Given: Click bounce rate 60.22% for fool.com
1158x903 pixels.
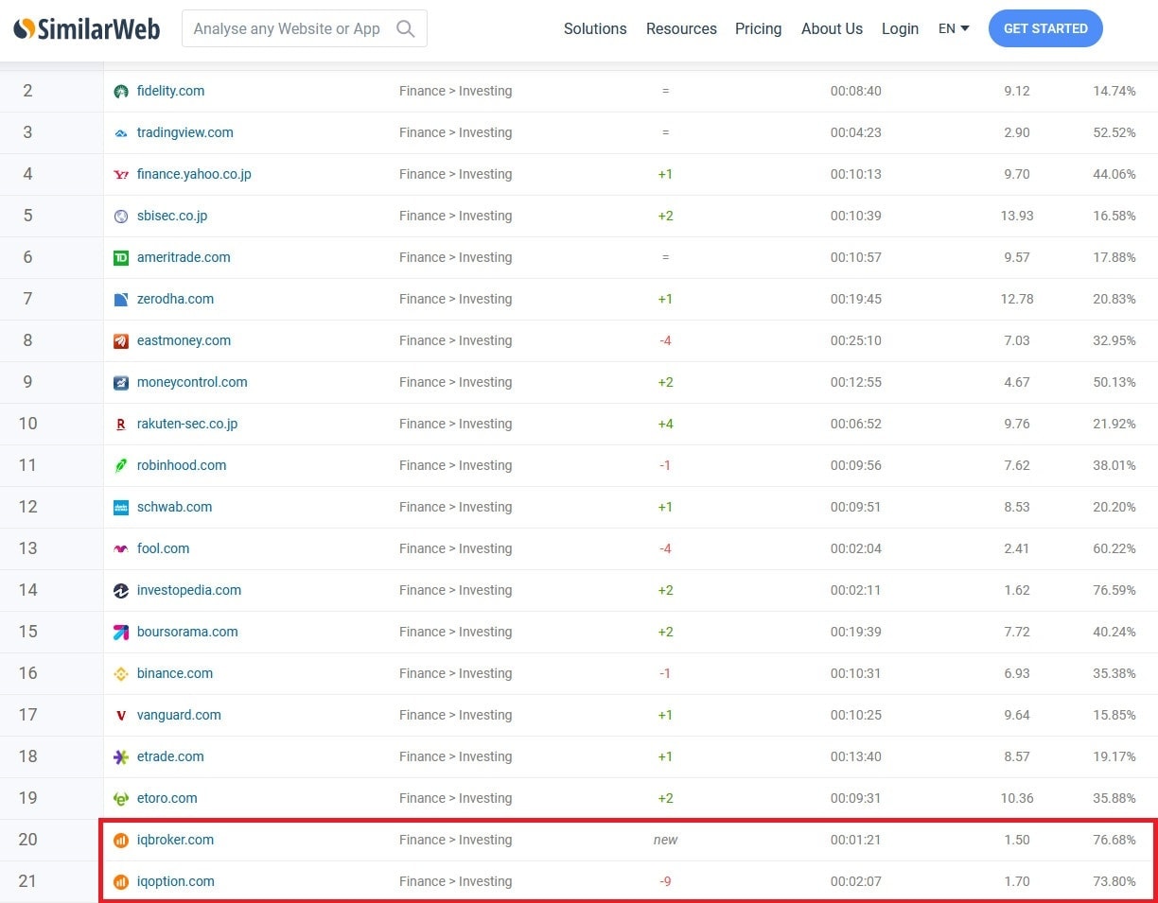Looking at the screenshot, I should click(x=1114, y=548).
